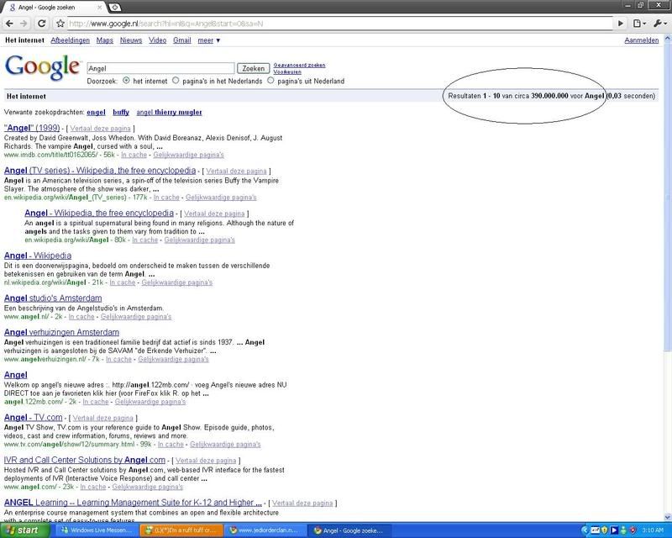Open the wrench settings menu
This screenshot has width=672, height=538.
659,24
